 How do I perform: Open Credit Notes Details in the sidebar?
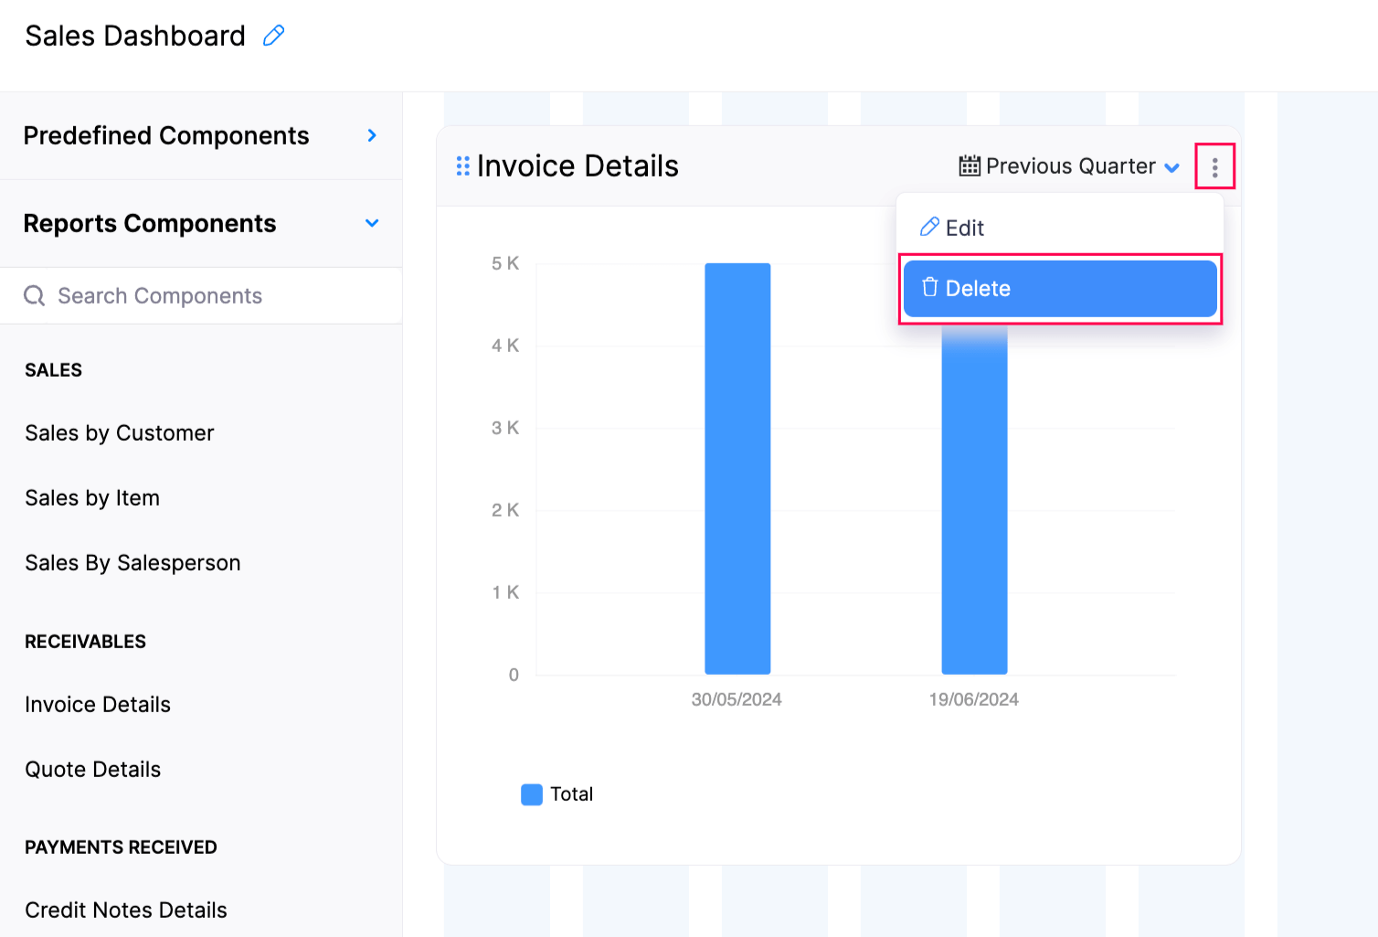(x=126, y=910)
